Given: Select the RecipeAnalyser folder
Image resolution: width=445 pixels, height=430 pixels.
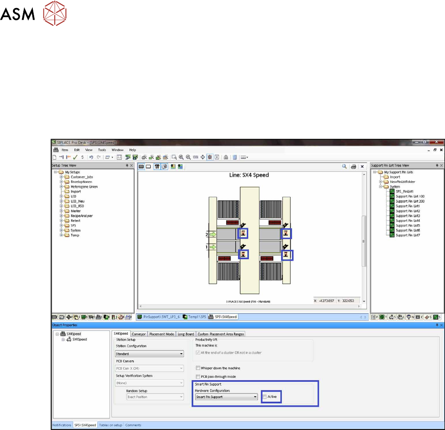Looking at the screenshot, I should [x=82, y=216].
